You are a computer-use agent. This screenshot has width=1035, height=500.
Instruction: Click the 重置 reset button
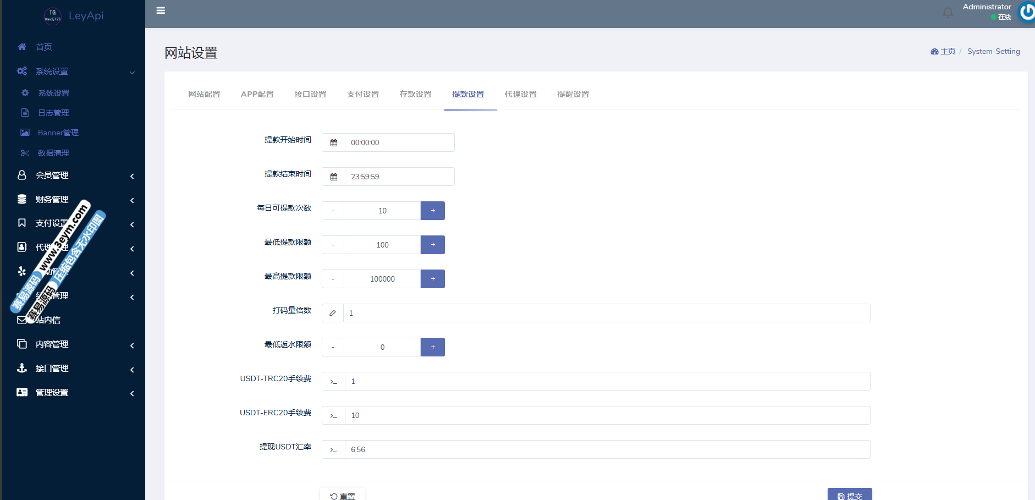(x=342, y=494)
